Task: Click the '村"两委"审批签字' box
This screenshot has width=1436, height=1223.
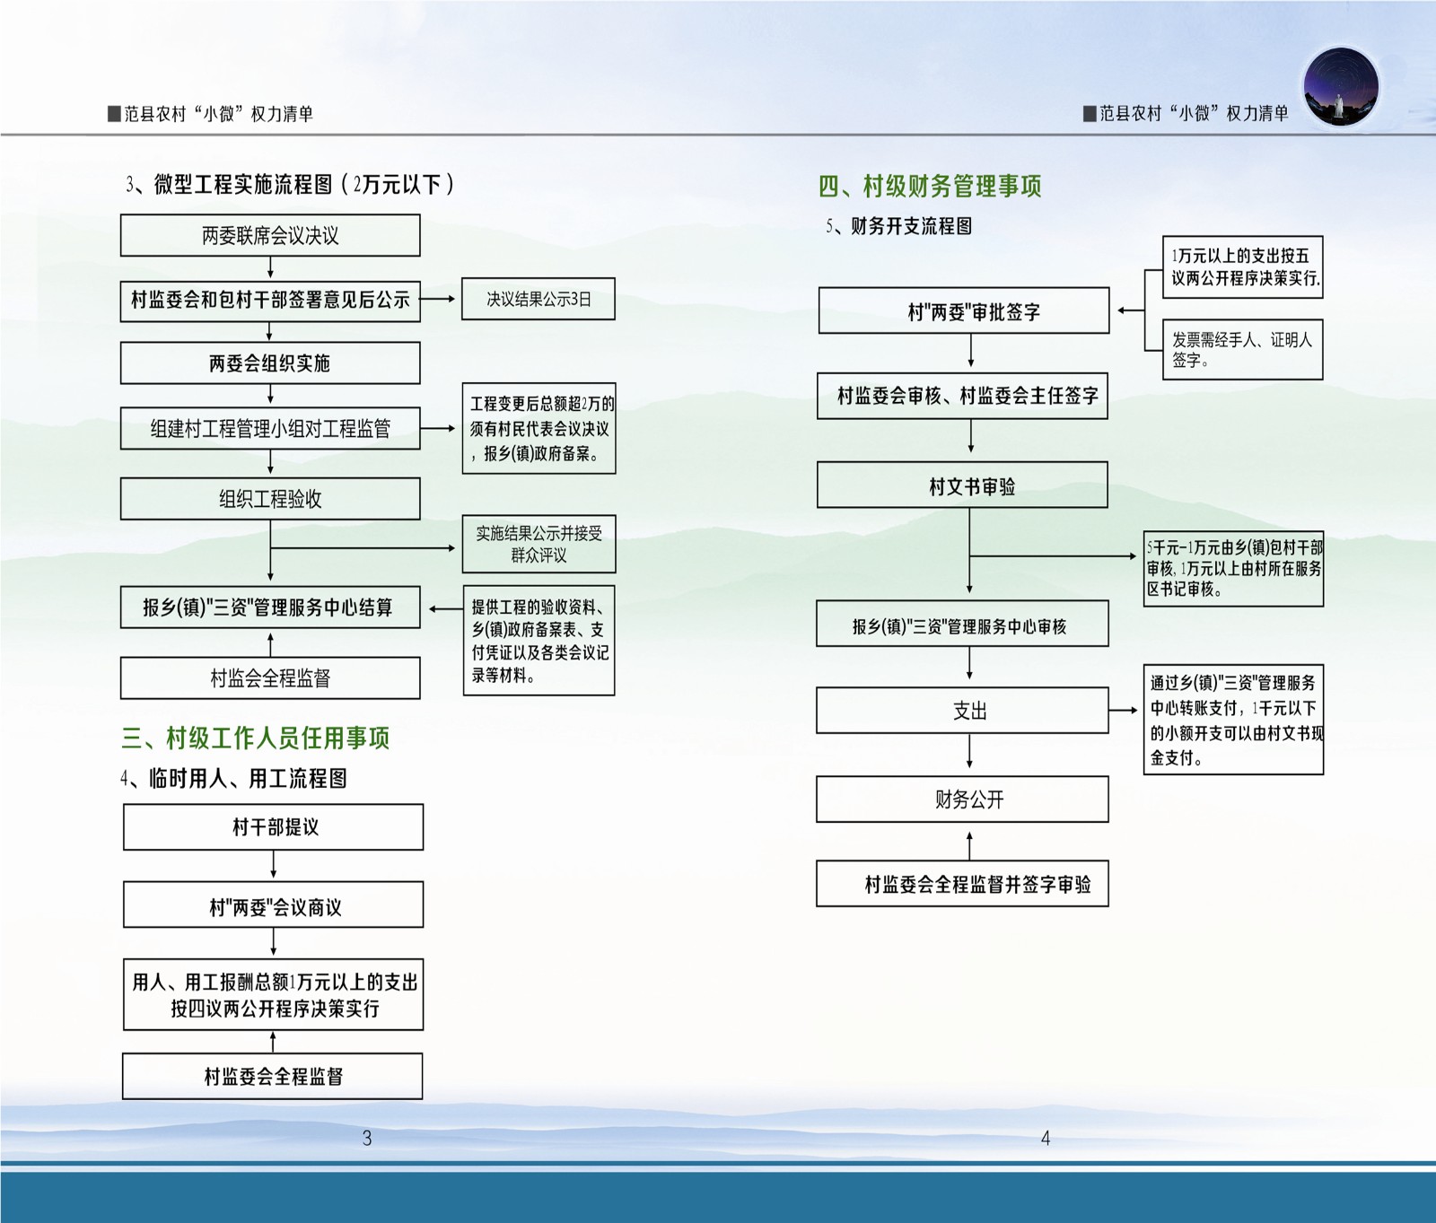Action: [964, 310]
